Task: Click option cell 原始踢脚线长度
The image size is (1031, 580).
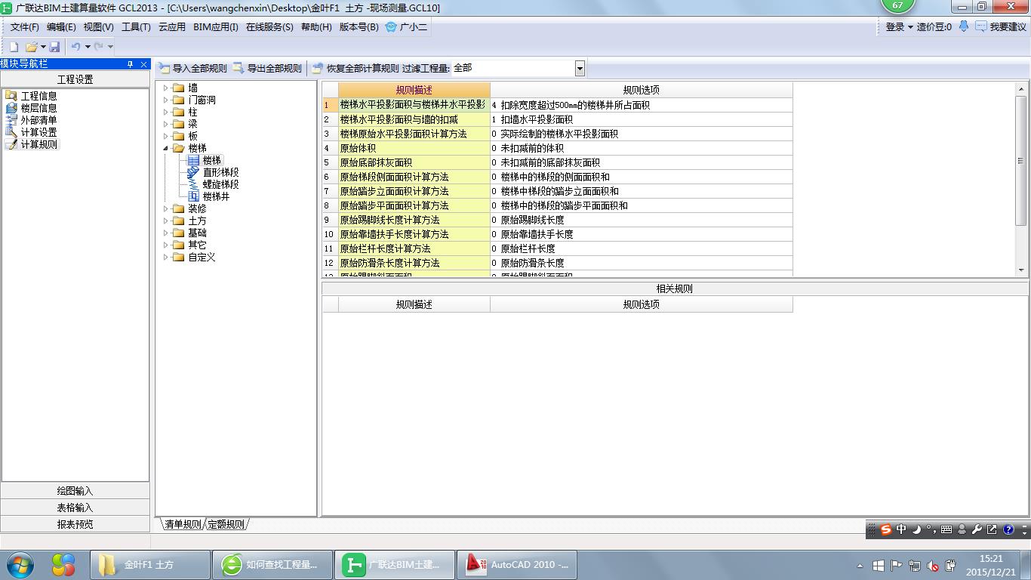Action: coord(642,220)
